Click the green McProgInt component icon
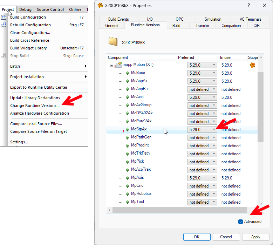Image resolution: width=273 pixels, height=245 pixels. [x=128, y=145]
